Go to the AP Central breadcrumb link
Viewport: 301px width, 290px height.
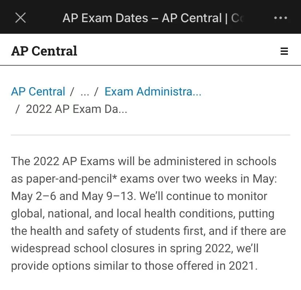[x=38, y=91]
